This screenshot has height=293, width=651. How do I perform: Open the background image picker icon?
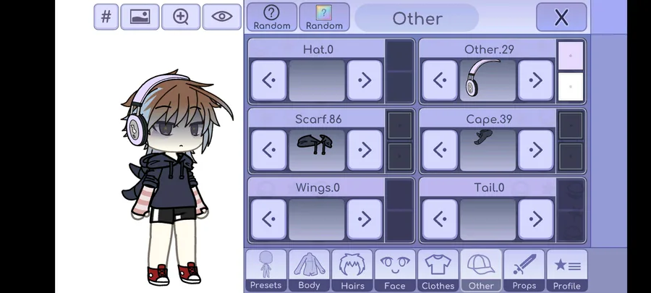[x=140, y=17]
